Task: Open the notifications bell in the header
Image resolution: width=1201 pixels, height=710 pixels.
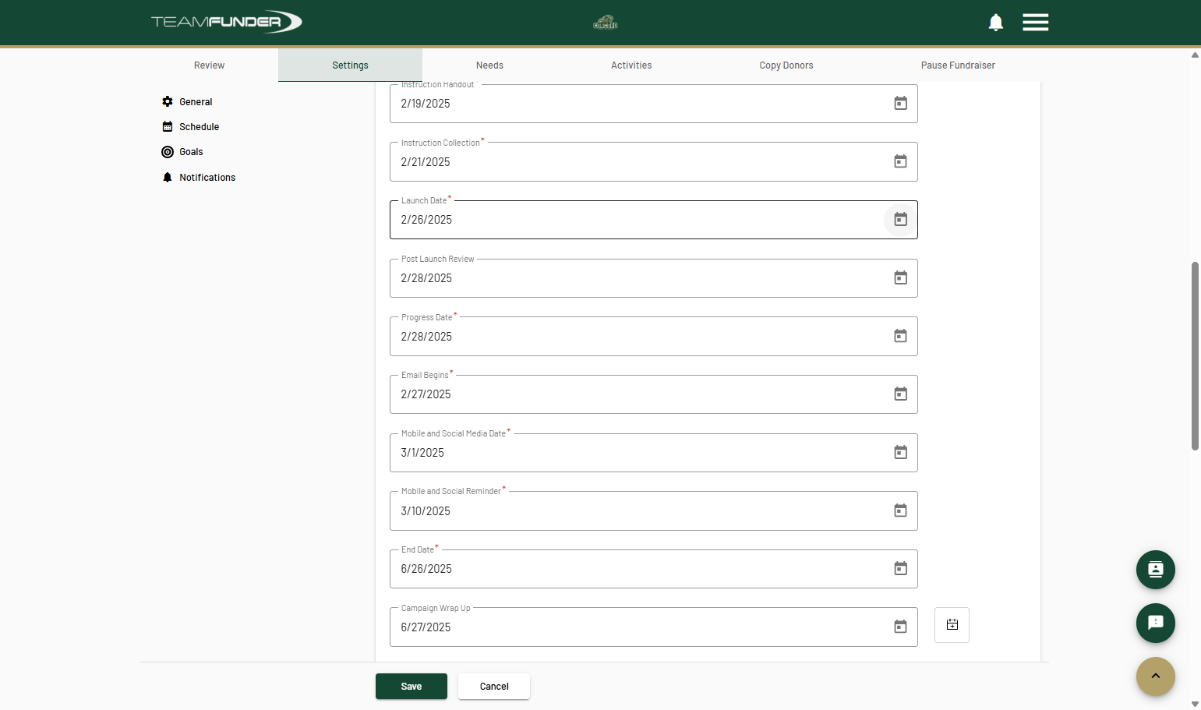Action: (995, 23)
